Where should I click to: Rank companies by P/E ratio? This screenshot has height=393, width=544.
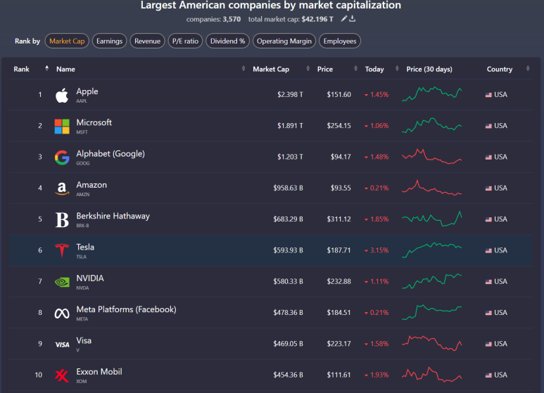tap(185, 41)
